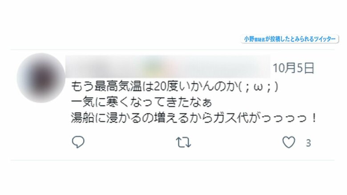The height and width of the screenshot is (195, 347).
Task: Open the blurred profile avatar
Action: pos(41,78)
